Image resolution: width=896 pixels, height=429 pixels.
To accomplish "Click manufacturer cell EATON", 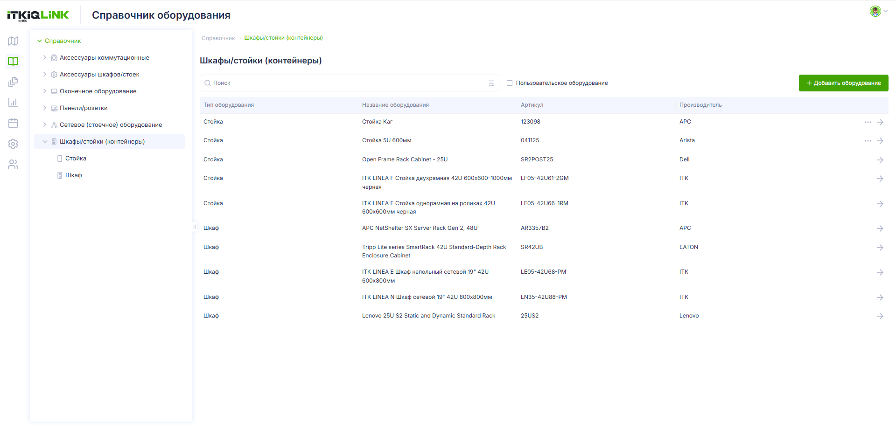I will [689, 247].
